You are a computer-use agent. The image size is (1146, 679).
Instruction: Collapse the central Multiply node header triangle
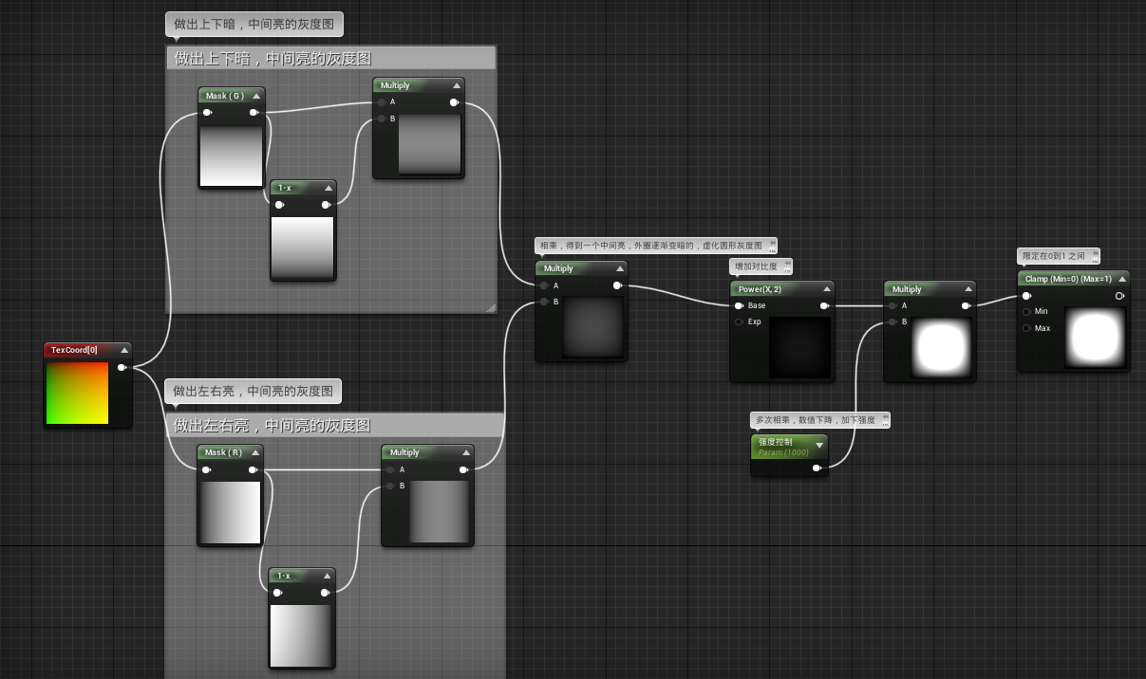click(620, 267)
